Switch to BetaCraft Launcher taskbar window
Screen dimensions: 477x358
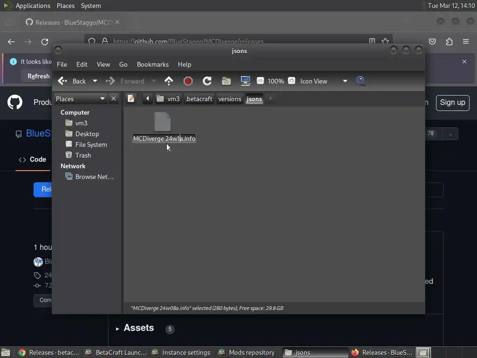[116, 352]
